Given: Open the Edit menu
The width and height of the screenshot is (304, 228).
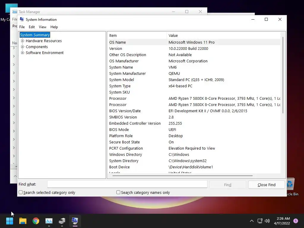Looking at the screenshot, I should 31,27.
